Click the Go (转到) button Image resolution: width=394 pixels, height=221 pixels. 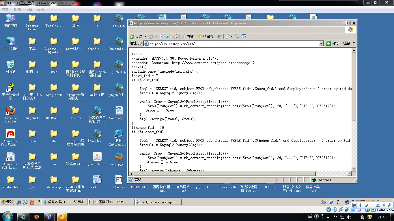[x=333, y=44]
